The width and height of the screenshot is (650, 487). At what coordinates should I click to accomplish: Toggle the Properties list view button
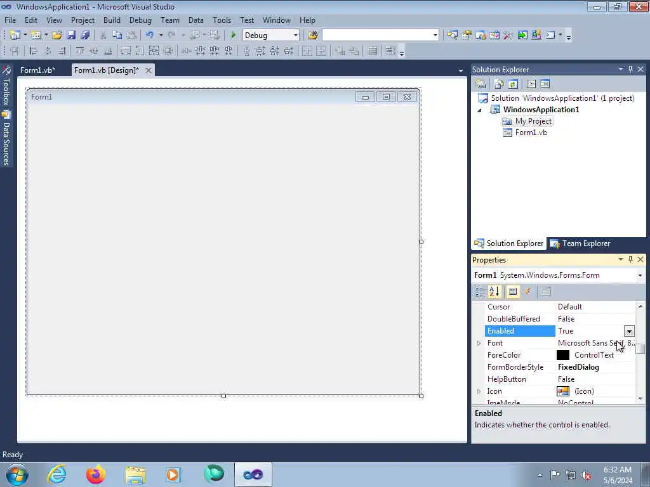(513, 292)
